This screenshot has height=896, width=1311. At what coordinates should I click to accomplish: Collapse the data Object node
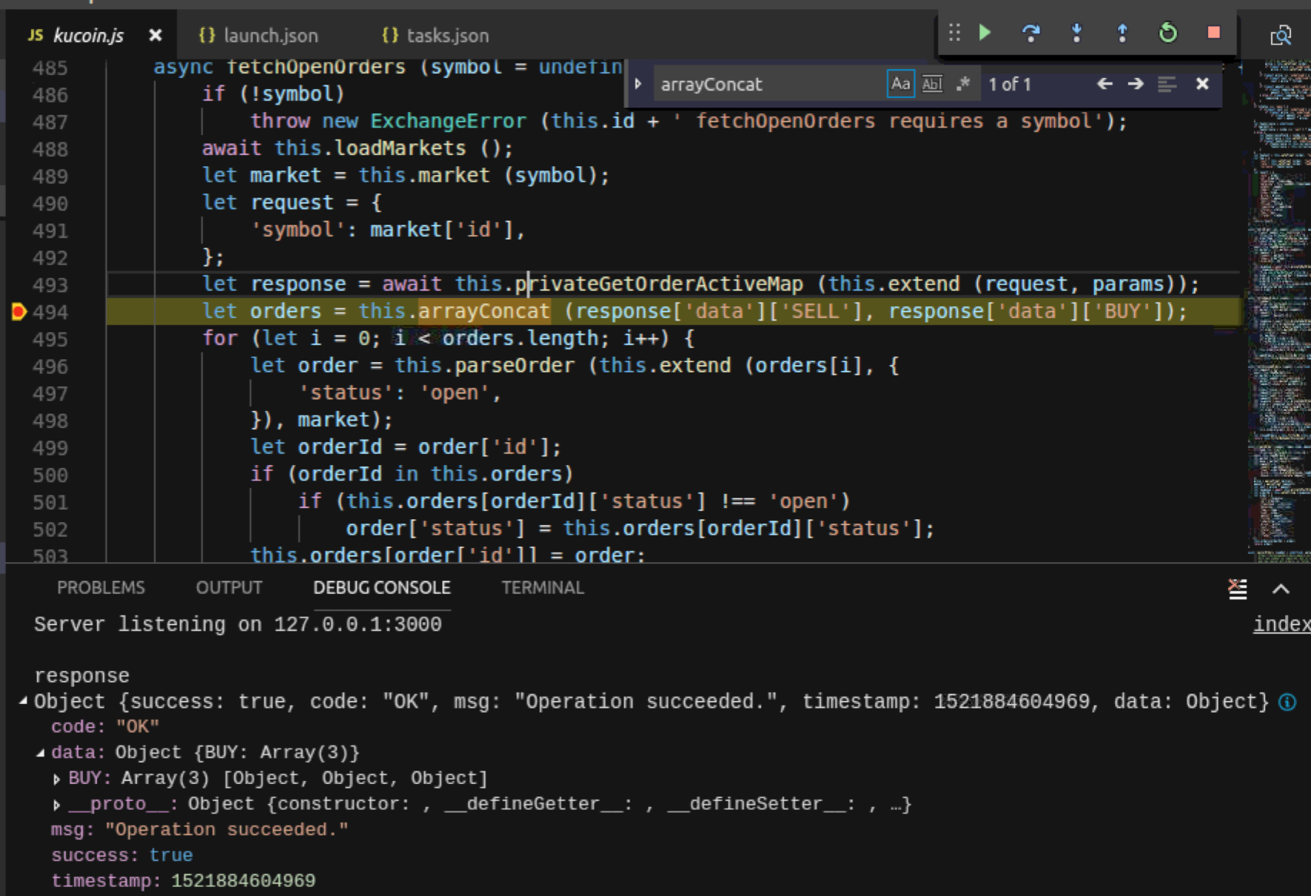click(x=42, y=751)
